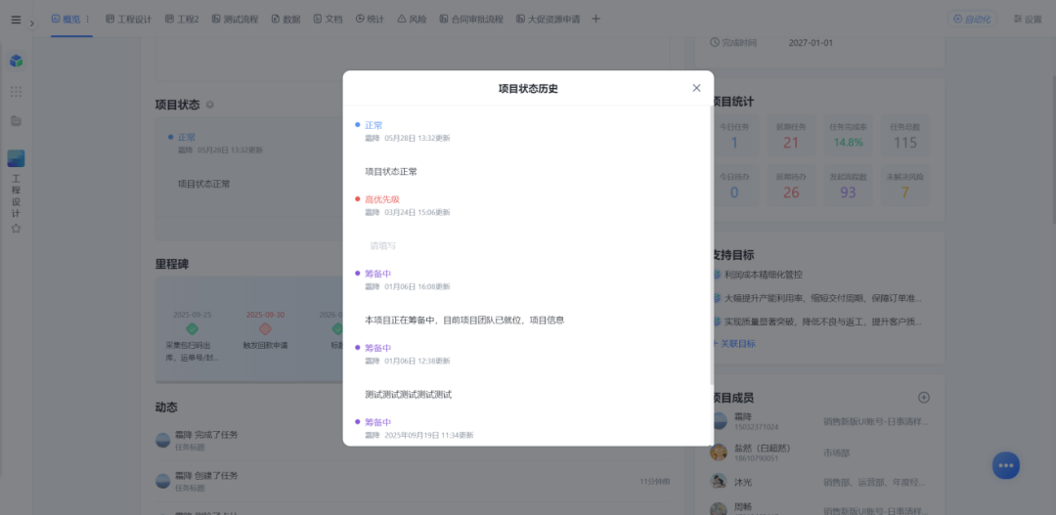This screenshot has width=1056, height=515.
Task: Open goal starting 大幅提升产能利用率
Action: (823, 297)
